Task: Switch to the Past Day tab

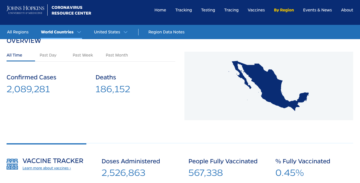Action: [x=48, y=55]
